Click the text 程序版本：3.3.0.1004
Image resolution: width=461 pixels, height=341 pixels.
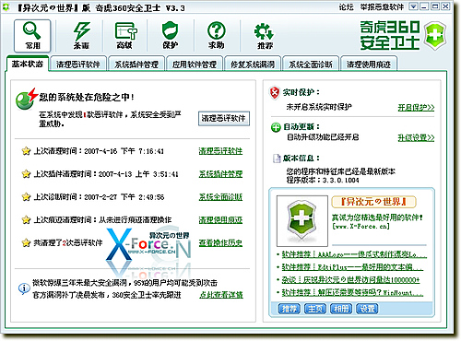pos(323,180)
